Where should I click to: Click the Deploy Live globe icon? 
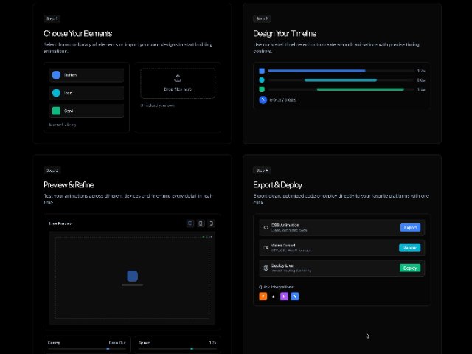[265, 268]
